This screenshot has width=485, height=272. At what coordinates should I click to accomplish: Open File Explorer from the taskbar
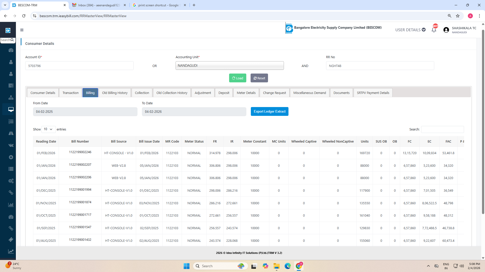[276, 266]
